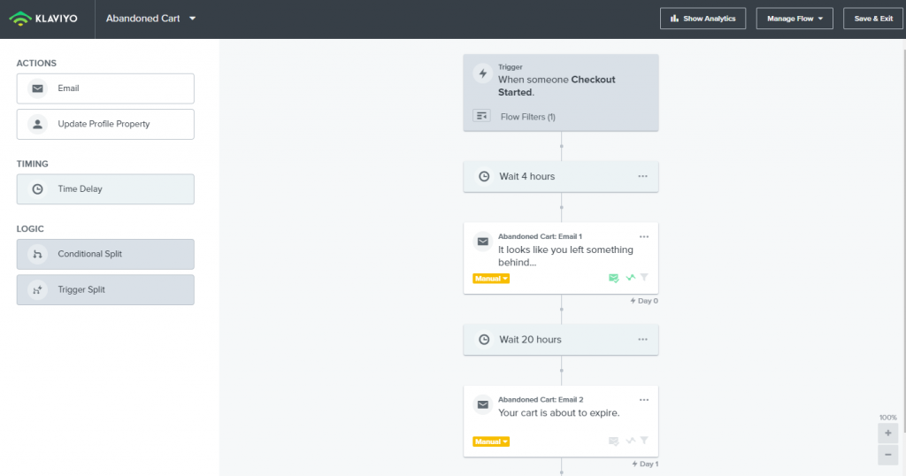This screenshot has height=476, width=906.
Task: Click filter funnel icon on Email 2
Action: point(644,441)
